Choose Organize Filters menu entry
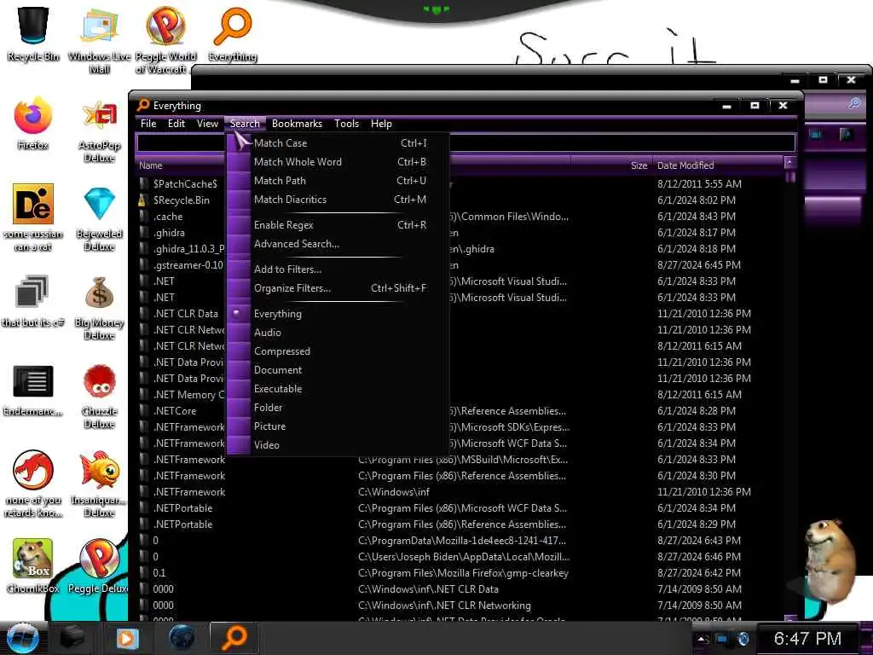 [339, 288]
